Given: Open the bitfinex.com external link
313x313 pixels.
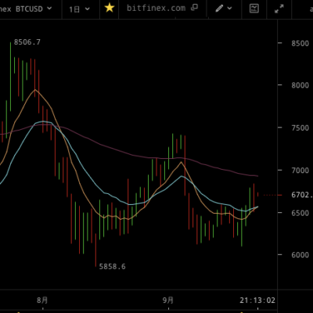Looking at the screenshot, I should pos(162,8).
